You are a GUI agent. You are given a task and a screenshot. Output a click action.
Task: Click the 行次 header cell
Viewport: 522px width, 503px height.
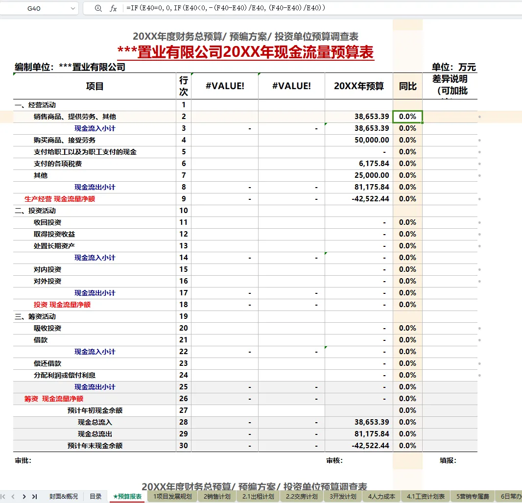click(x=184, y=86)
